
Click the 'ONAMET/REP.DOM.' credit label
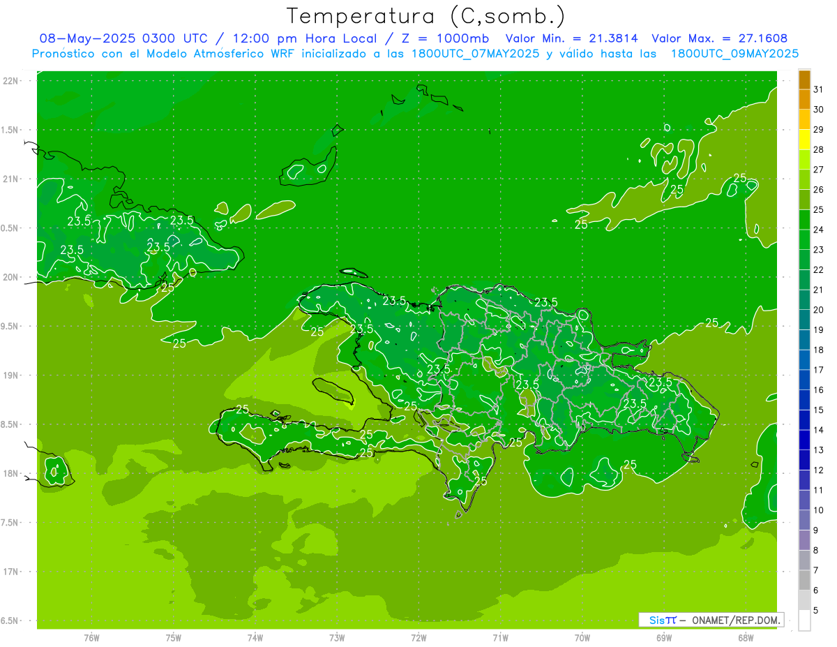[x=736, y=620]
